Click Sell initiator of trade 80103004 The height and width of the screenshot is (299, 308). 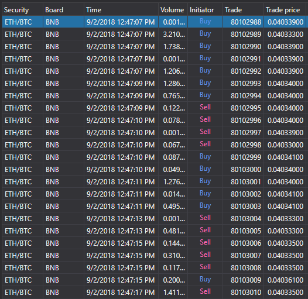click(x=205, y=218)
